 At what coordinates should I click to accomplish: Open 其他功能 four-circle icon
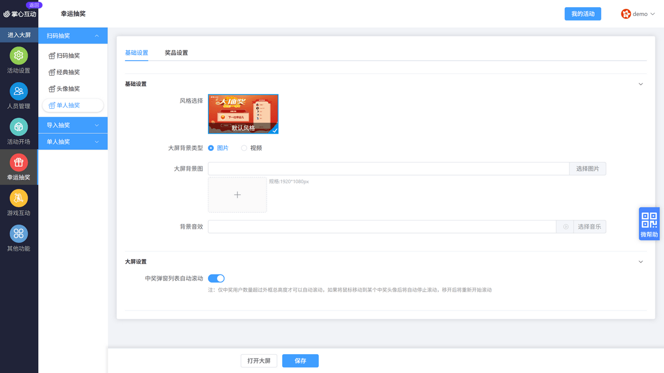point(19,233)
